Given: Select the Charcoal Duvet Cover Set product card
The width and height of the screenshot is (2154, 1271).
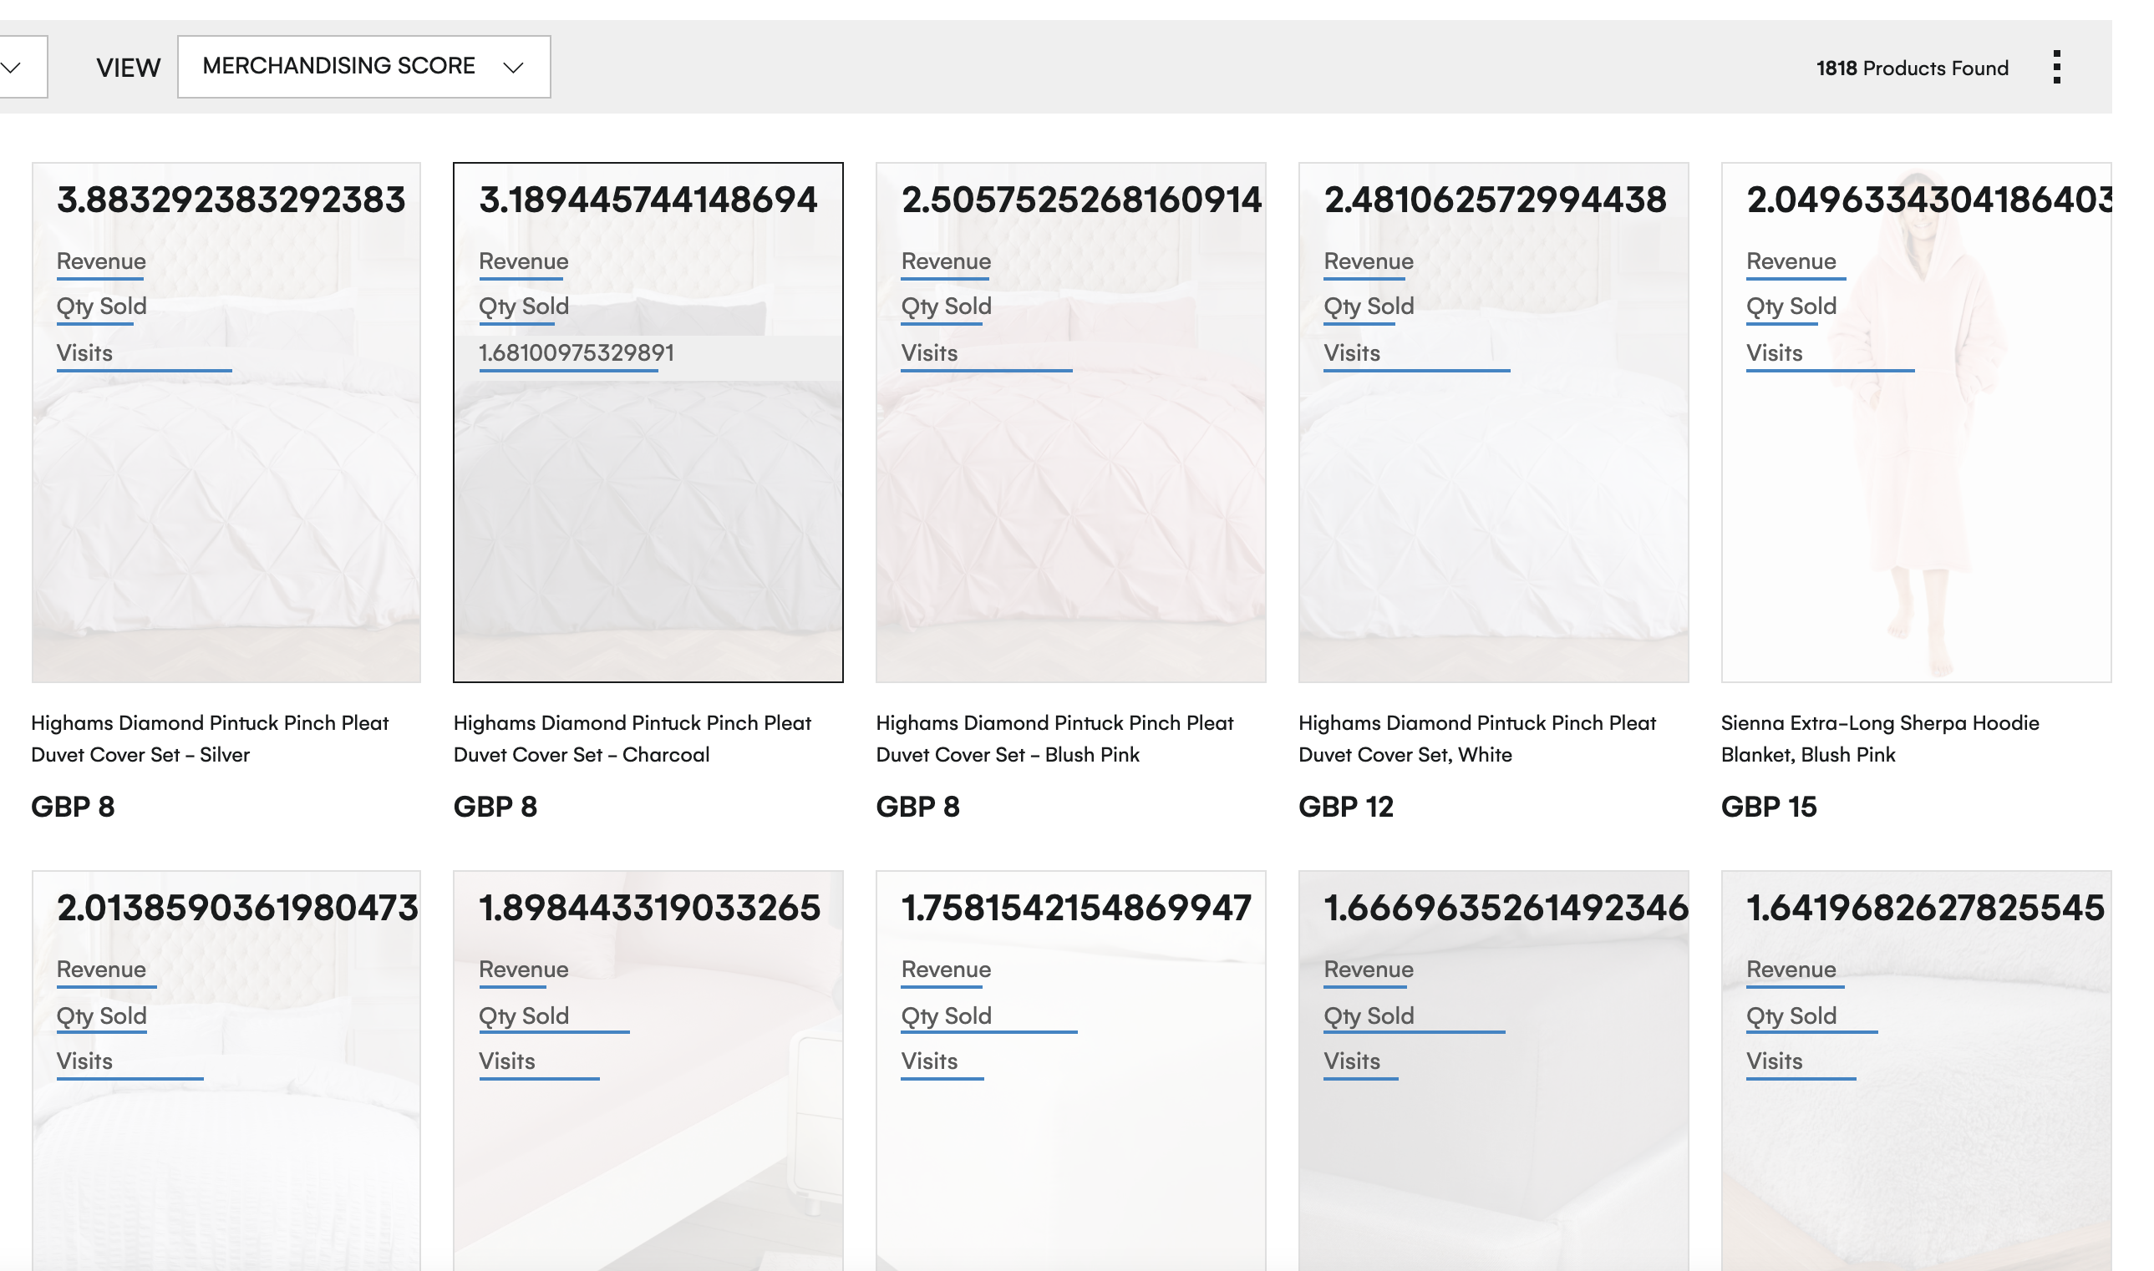Looking at the screenshot, I should pos(648,423).
